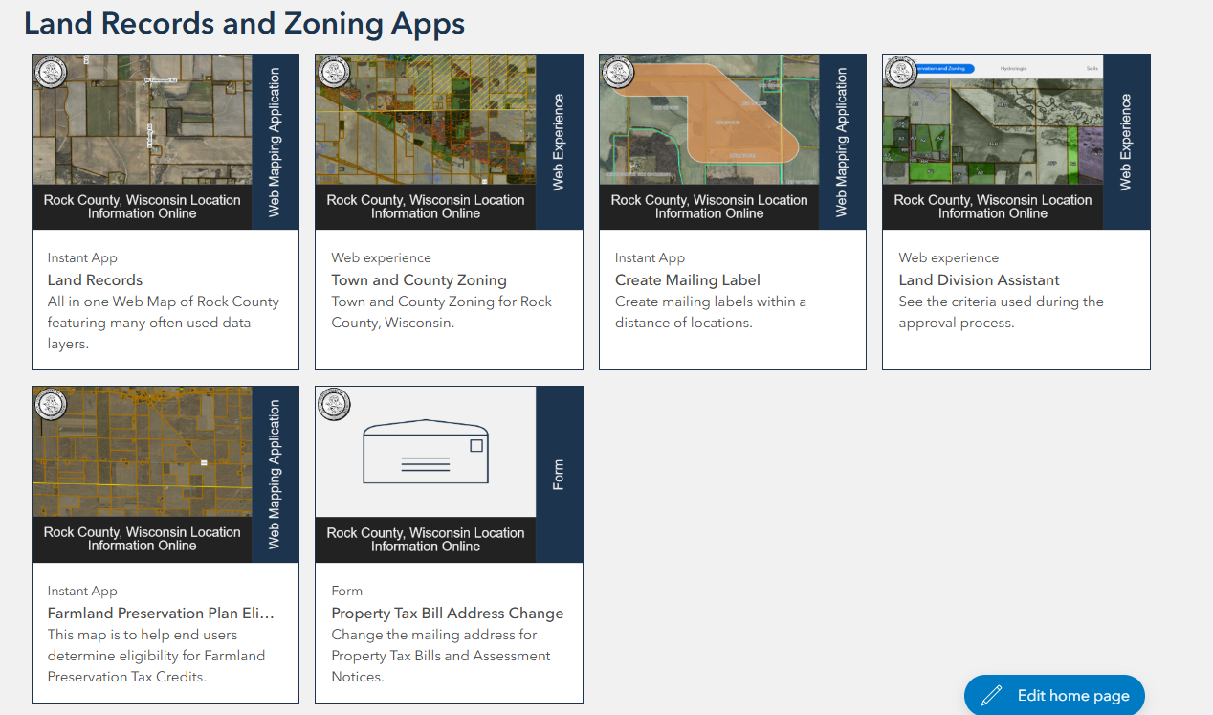Click the seal on Farmland Preservation Plan card
Screen dimensions: 1213x715
[x=50, y=406]
